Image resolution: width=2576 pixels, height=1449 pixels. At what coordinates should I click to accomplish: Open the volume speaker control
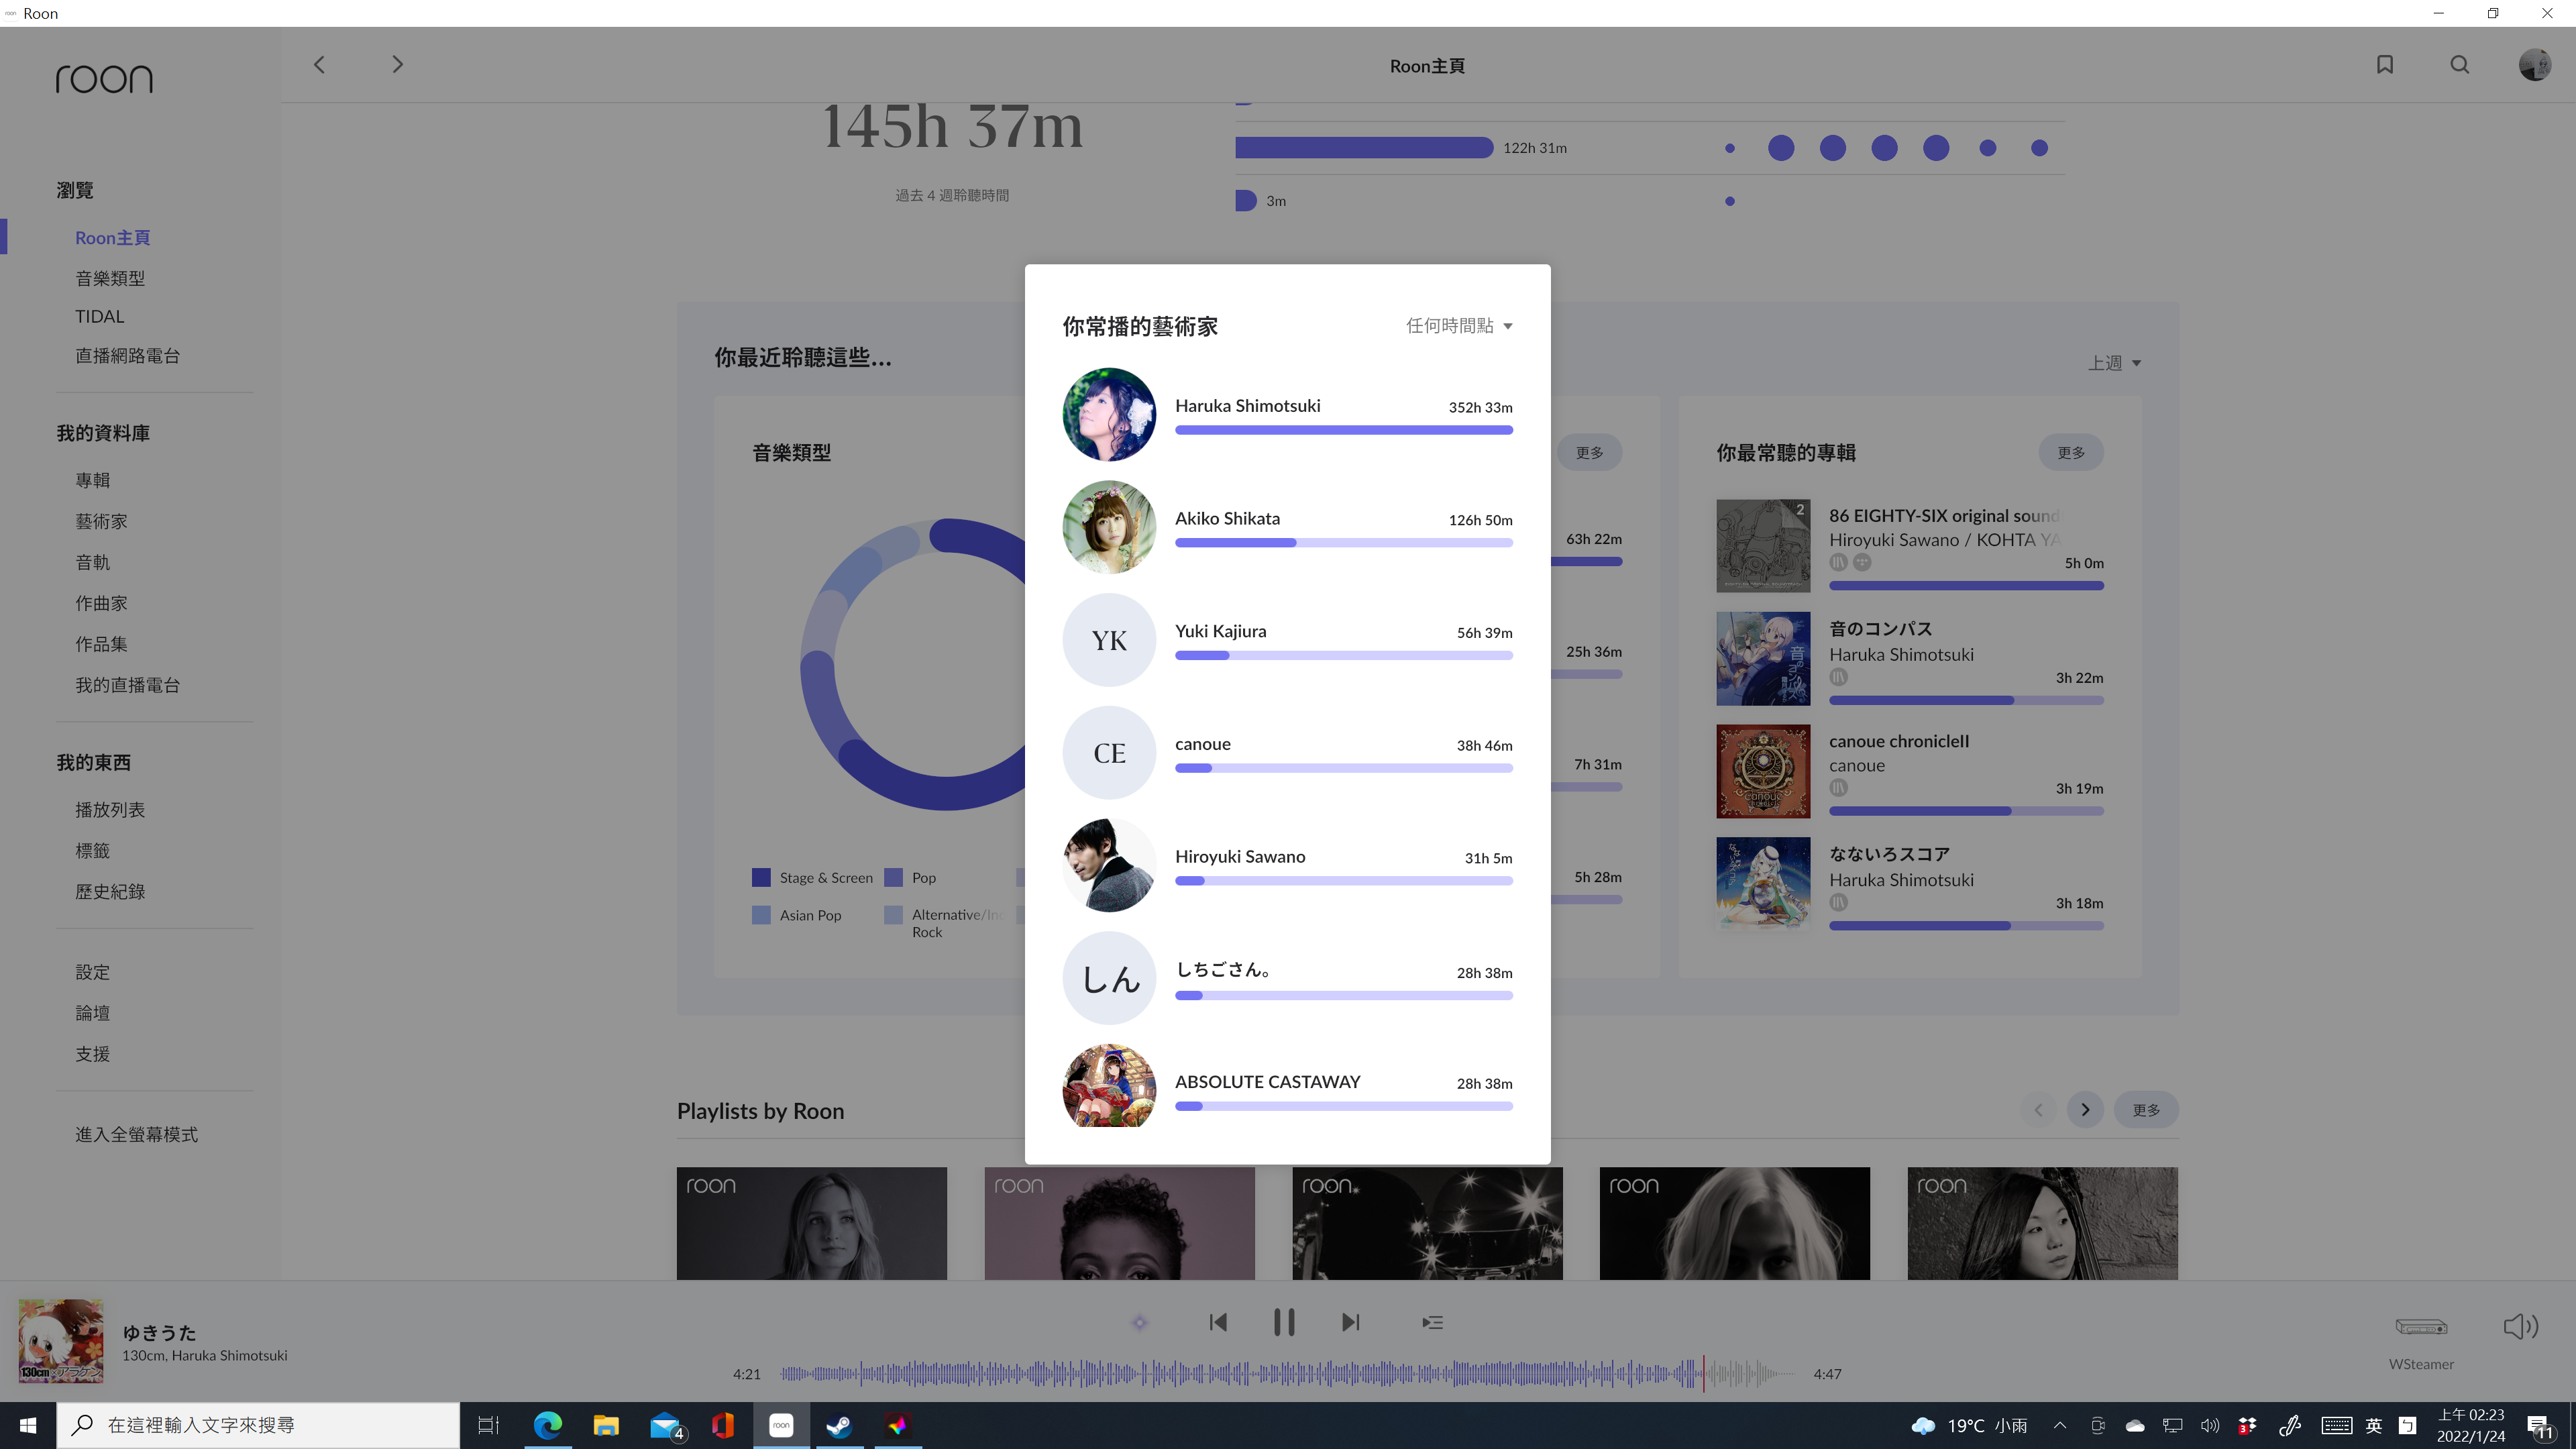click(x=2521, y=1326)
